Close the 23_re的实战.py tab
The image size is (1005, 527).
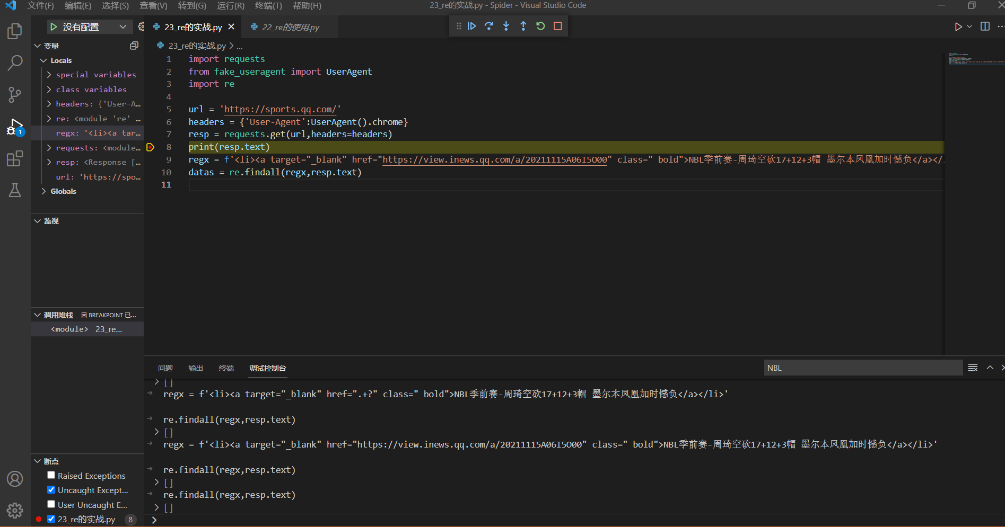[231, 26]
